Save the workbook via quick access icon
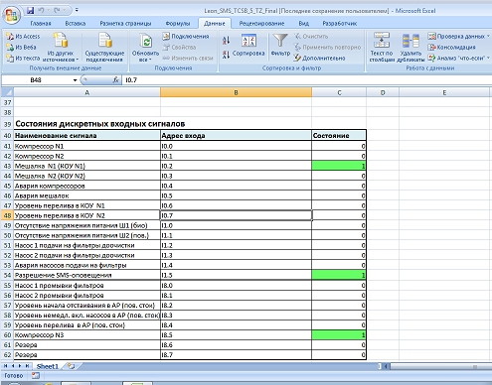The height and width of the screenshot is (385, 492). tap(30, 11)
